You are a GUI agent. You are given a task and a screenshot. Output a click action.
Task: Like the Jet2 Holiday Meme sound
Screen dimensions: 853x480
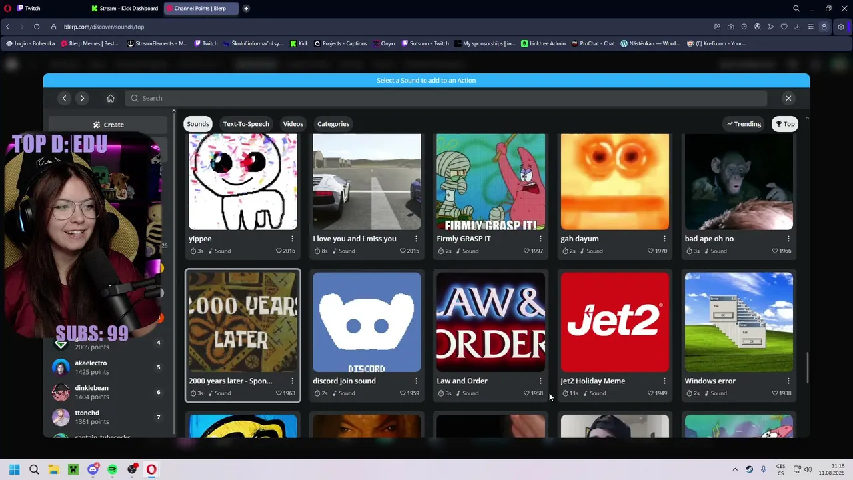click(x=651, y=393)
